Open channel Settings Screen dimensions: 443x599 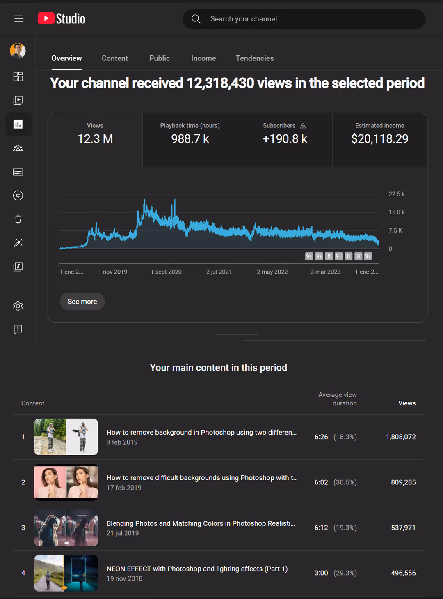pyautogui.click(x=18, y=306)
